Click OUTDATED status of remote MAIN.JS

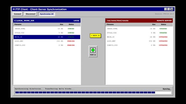(x=163, y=37)
